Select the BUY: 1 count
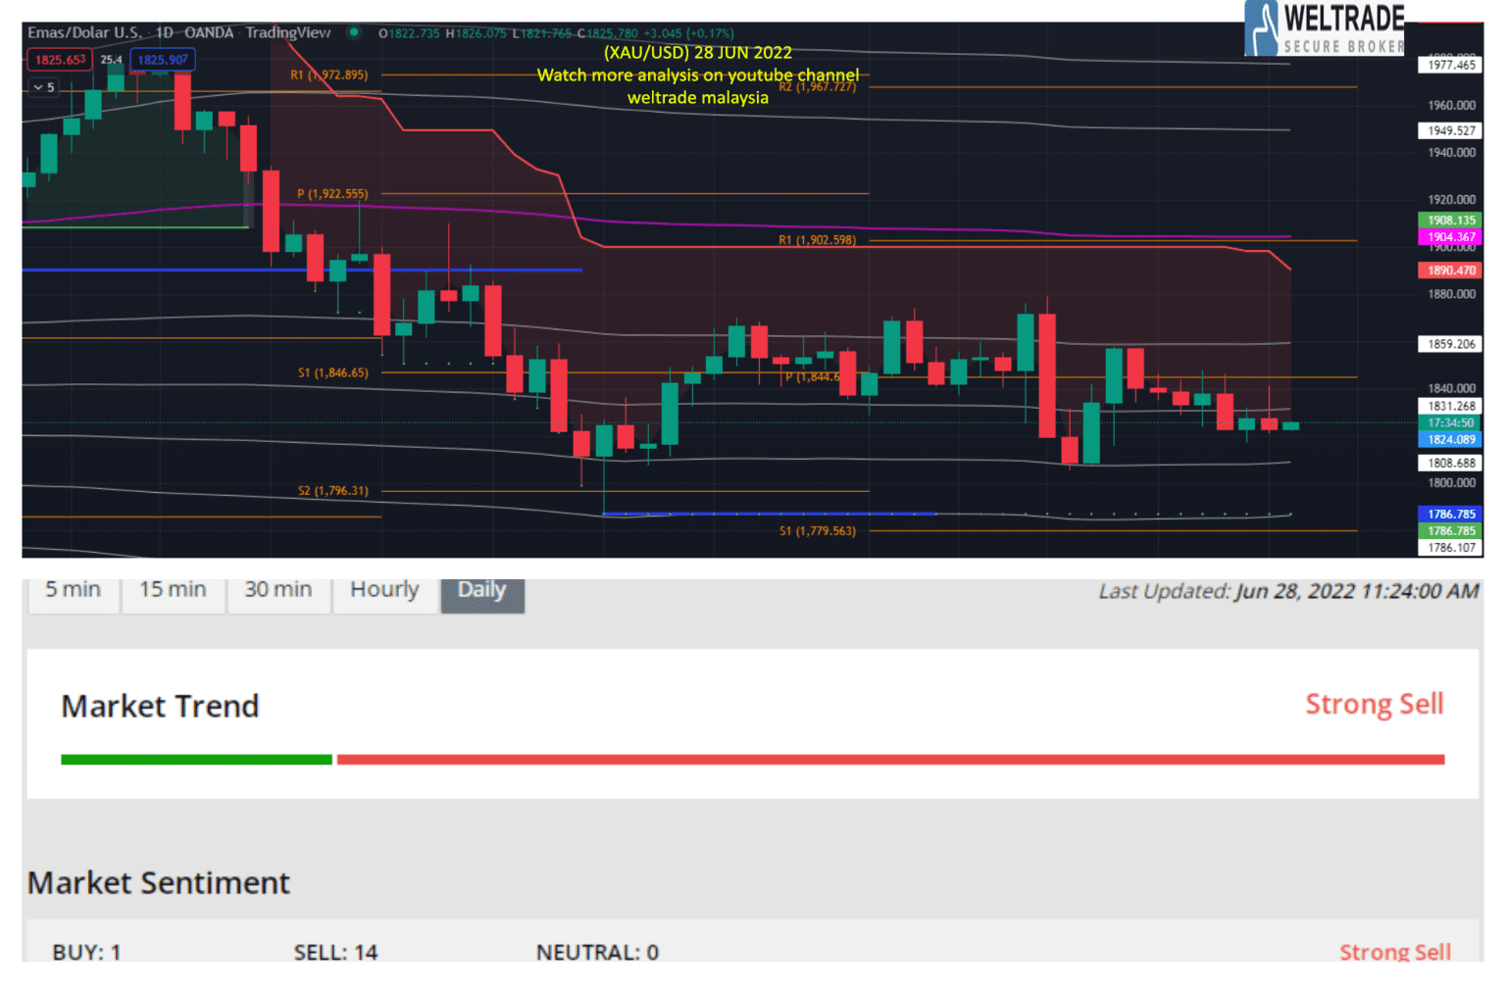Image resolution: width=1506 pixels, height=984 pixels. (86, 952)
